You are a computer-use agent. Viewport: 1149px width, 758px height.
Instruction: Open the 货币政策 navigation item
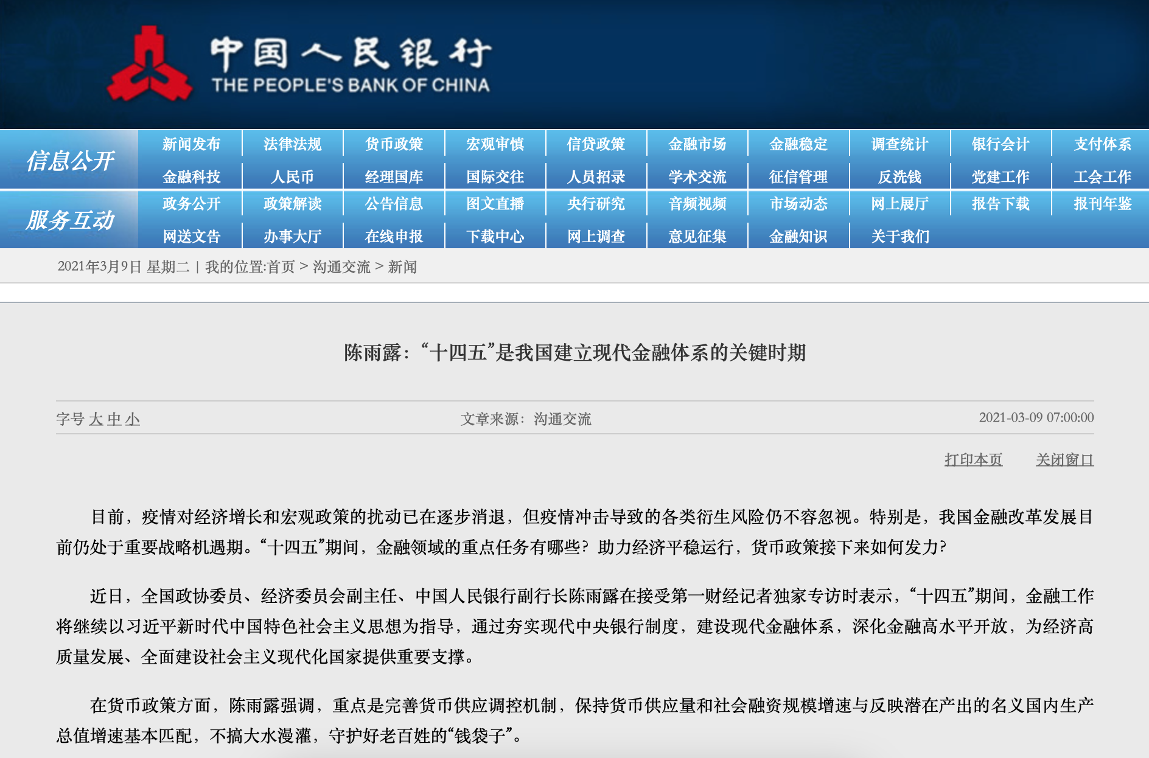(x=394, y=144)
